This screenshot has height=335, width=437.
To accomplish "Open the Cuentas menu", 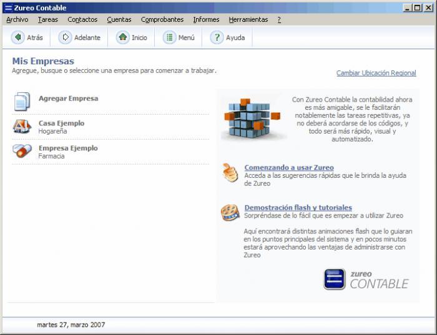I will (119, 20).
